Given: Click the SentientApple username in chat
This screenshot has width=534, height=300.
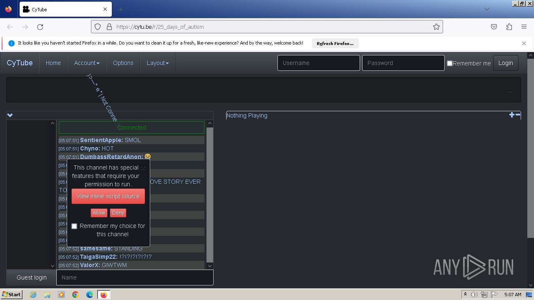Looking at the screenshot, I should click(101, 140).
